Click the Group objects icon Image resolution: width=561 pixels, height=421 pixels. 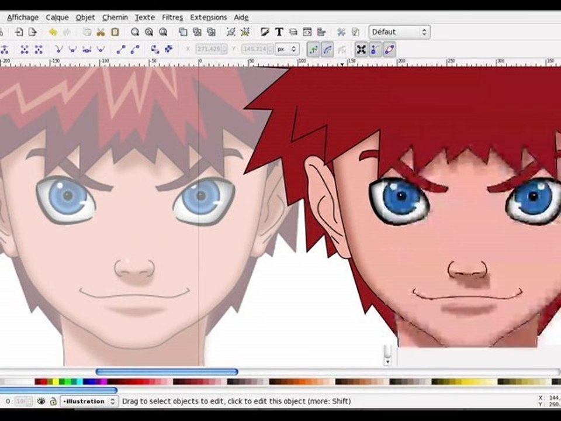(x=231, y=32)
